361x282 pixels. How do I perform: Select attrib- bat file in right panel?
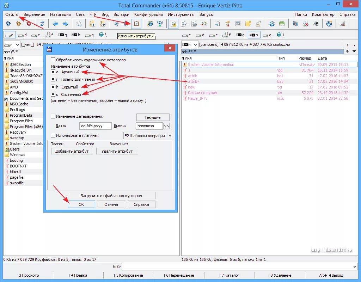click(x=269, y=81)
